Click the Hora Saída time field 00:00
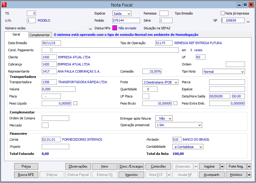 (239, 96)
